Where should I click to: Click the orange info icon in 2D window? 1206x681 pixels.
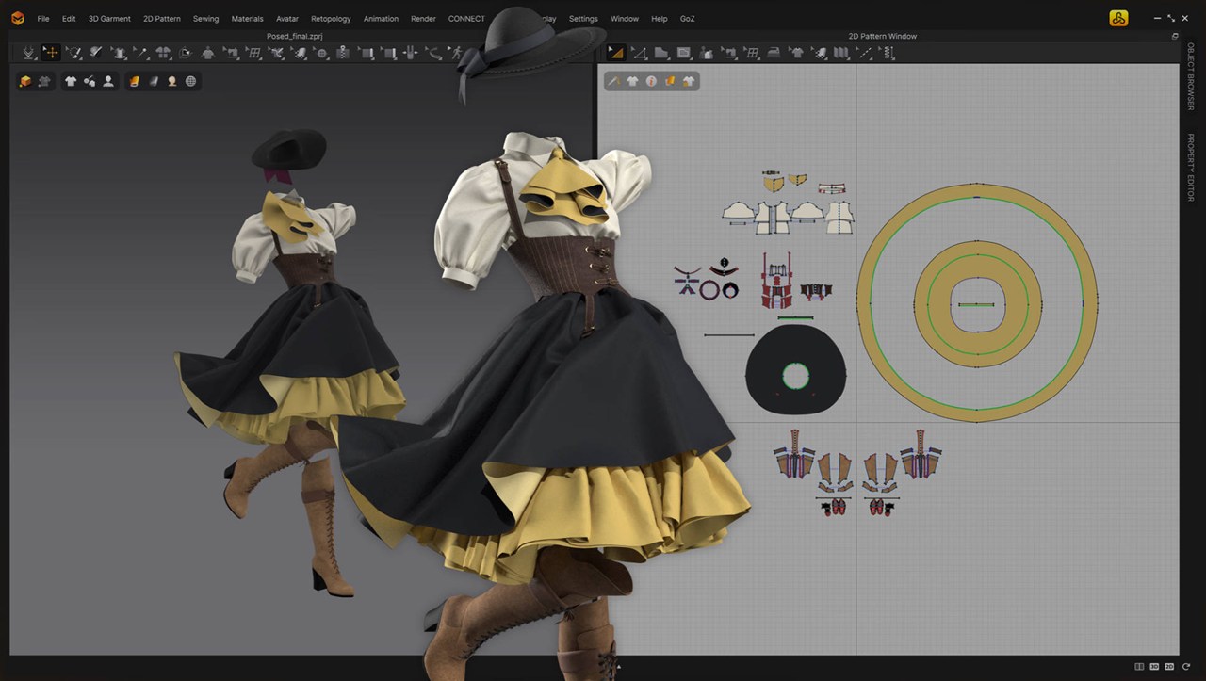pyautogui.click(x=651, y=82)
